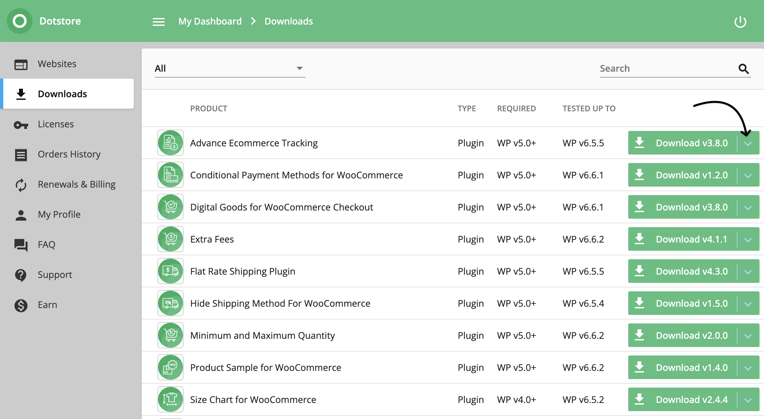This screenshot has width=764, height=419.
Task: Download v2.4.4 of Size Chart
Action: point(682,399)
